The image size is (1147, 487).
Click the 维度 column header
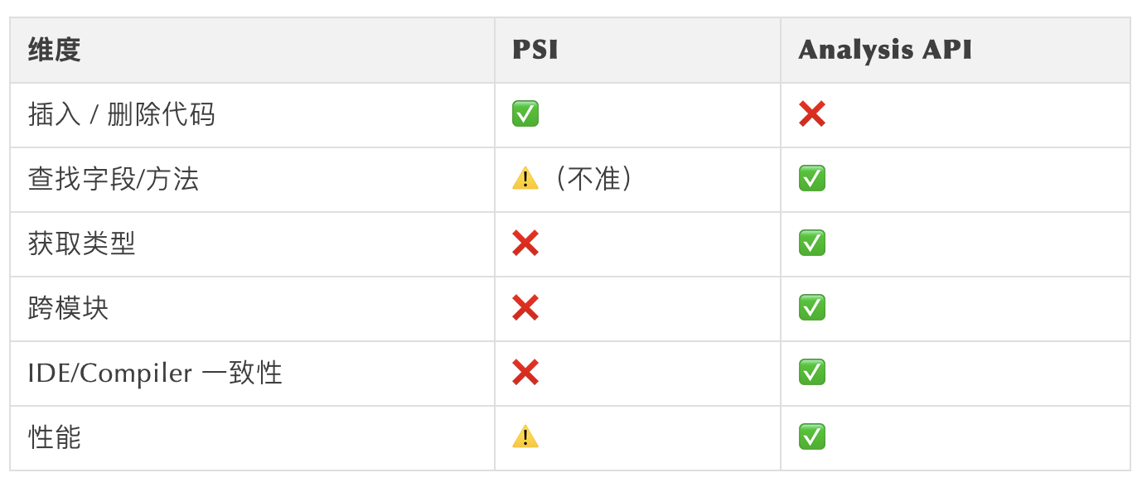(x=55, y=50)
